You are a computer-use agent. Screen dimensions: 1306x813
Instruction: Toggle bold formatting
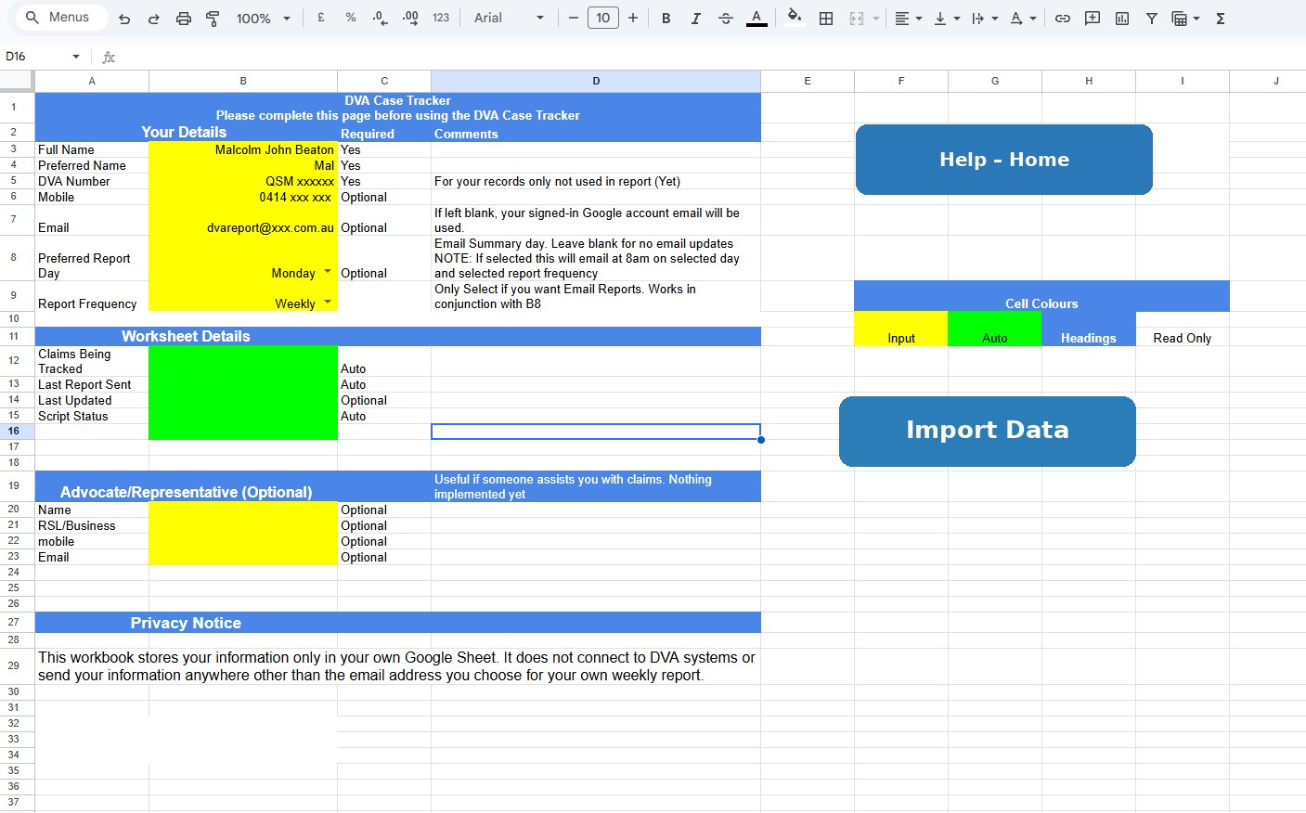666,18
